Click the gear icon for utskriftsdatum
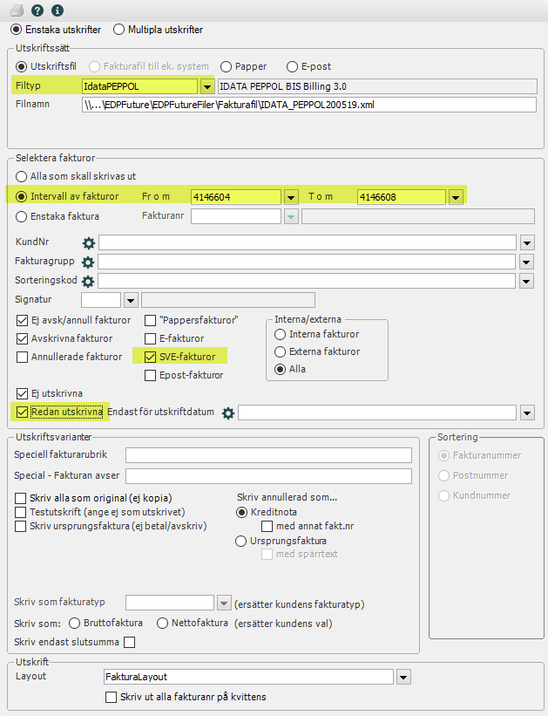 click(228, 413)
